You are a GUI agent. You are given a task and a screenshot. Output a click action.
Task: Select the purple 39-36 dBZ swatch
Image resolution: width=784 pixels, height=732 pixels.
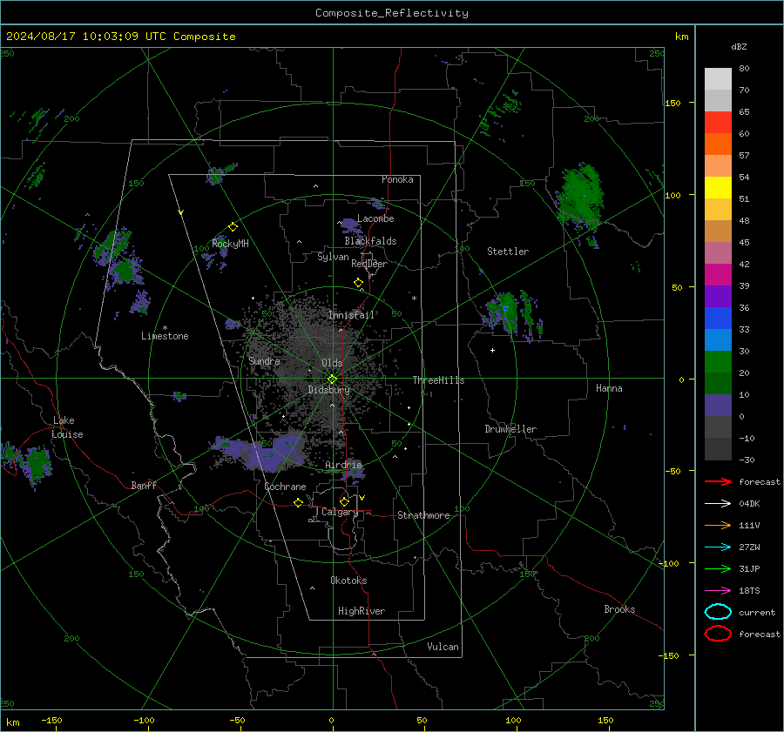(718, 296)
